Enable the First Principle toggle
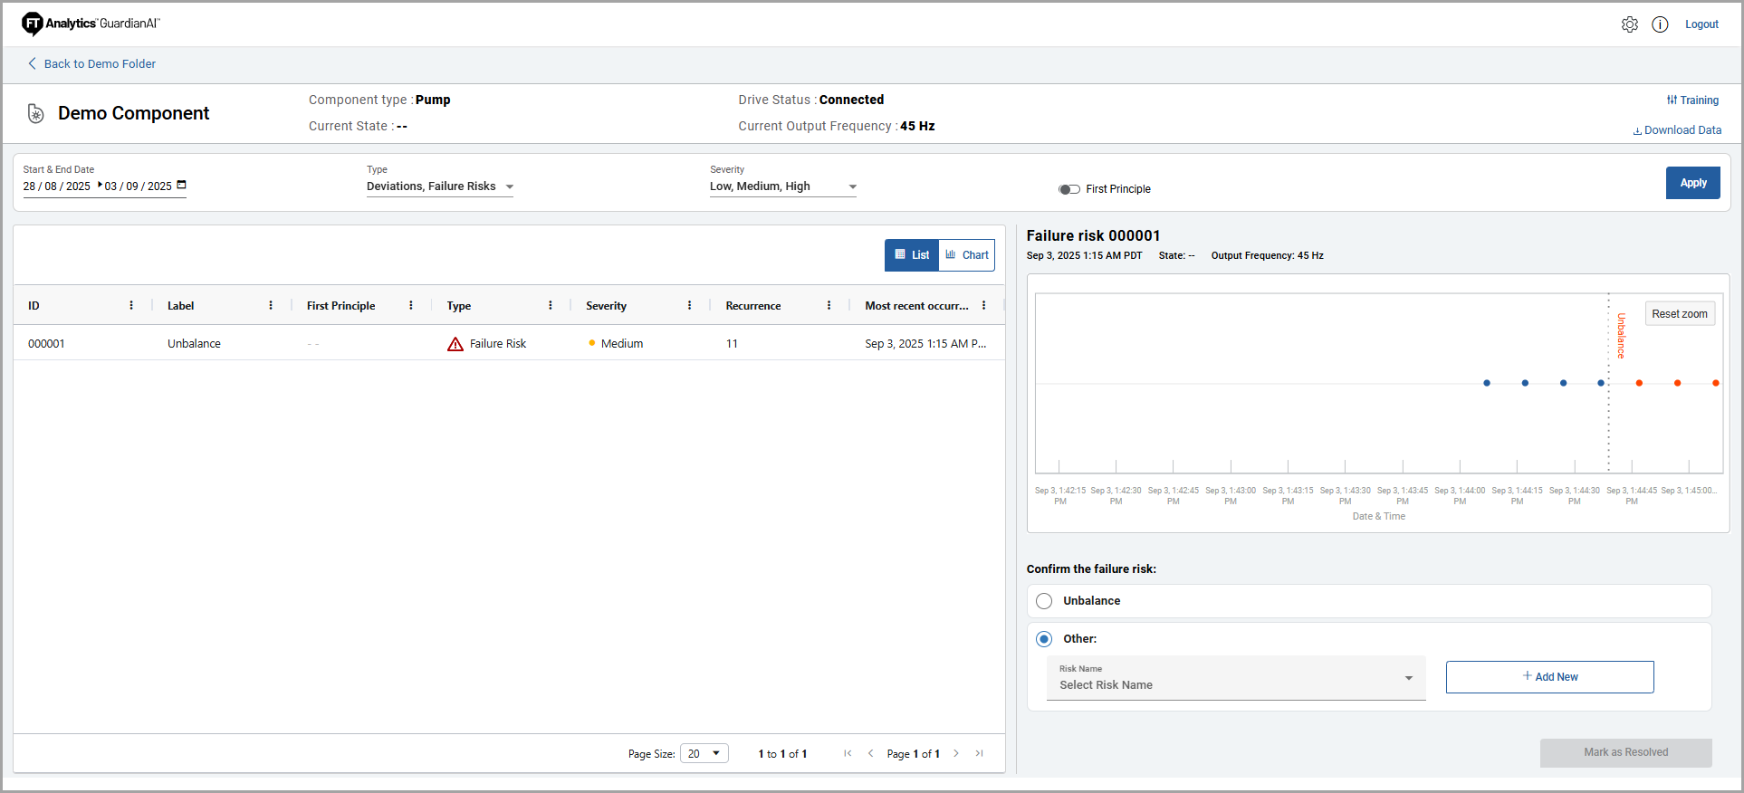Viewport: 1744px width, 793px height. click(x=1068, y=189)
